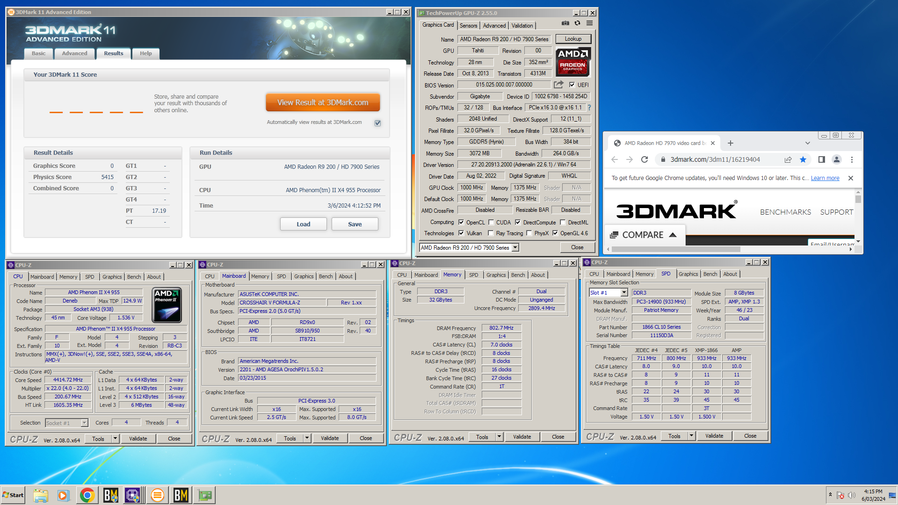Image resolution: width=898 pixels, height=505 pixels.
Task: Click Load button in Run Details
Action: tap(303, 224)
